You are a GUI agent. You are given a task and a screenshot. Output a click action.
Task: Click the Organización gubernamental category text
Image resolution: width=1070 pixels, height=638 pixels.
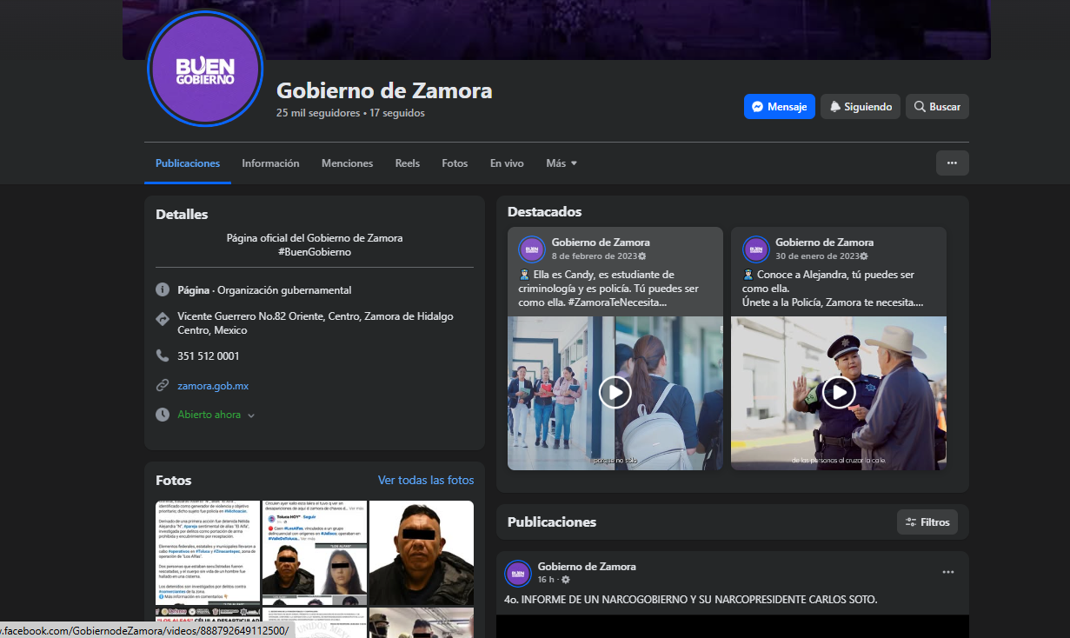click(284, 289)
